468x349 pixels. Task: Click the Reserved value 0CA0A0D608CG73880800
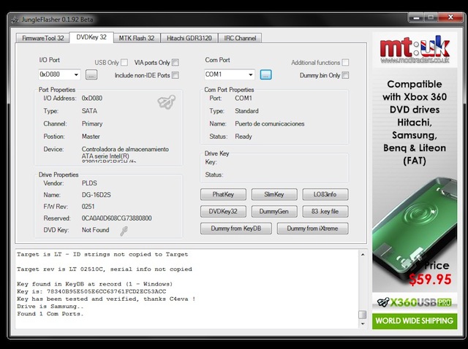[x=117, y=218]
